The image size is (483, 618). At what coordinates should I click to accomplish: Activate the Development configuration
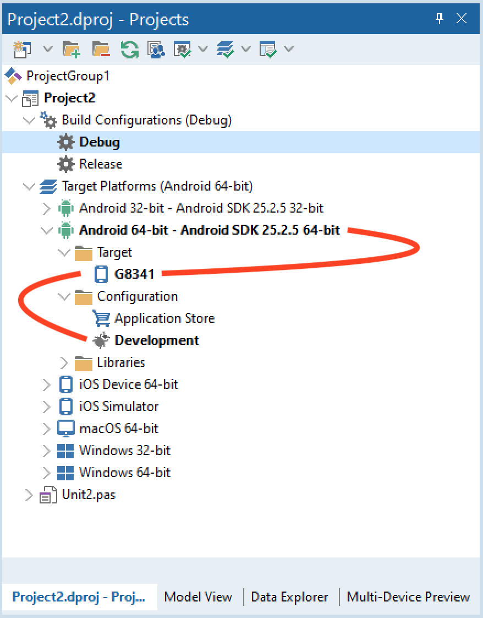click(156, 340)
